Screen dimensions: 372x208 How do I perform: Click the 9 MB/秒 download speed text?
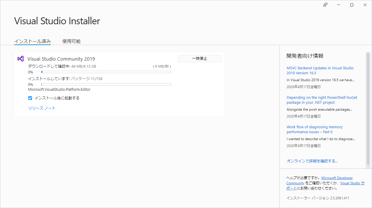point(162,66)
